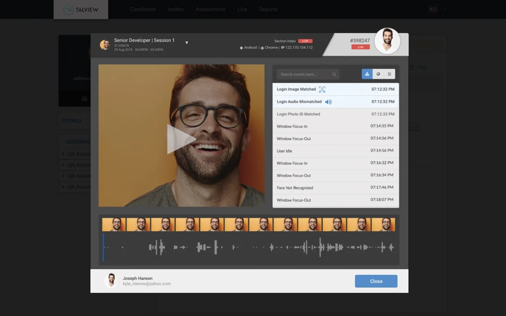Screen dimensions: 506x316
Task: Open the candidate avatar beside Senior Developer
Action: coord(105,45)
